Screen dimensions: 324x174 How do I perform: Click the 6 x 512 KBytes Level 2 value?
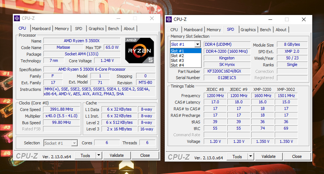(x=119, y=122)
